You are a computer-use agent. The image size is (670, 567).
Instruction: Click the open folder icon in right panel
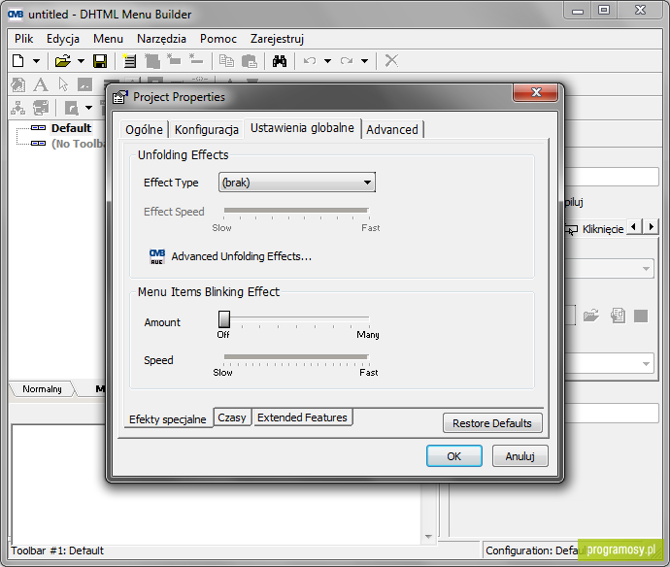(x=591, y=316)
